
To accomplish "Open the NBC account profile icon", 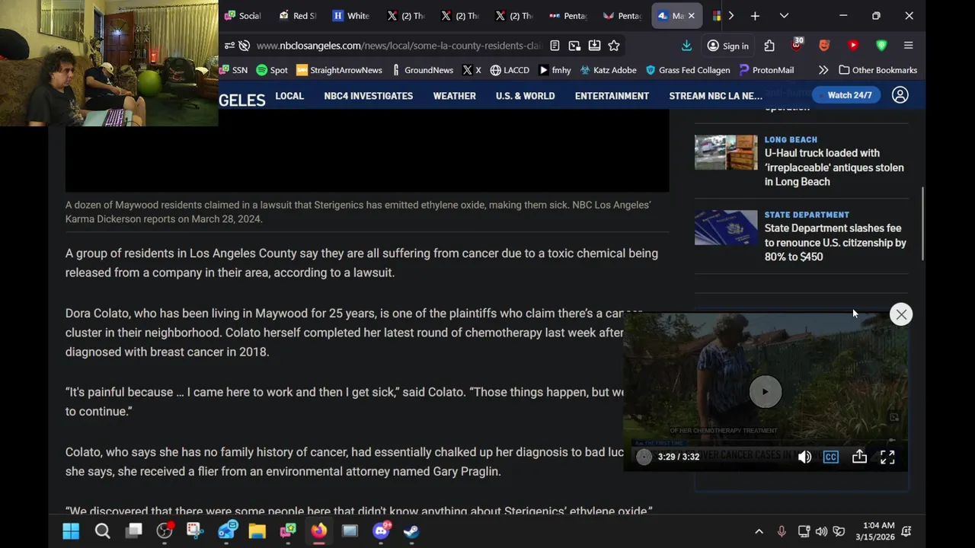I will click(900, 95).
